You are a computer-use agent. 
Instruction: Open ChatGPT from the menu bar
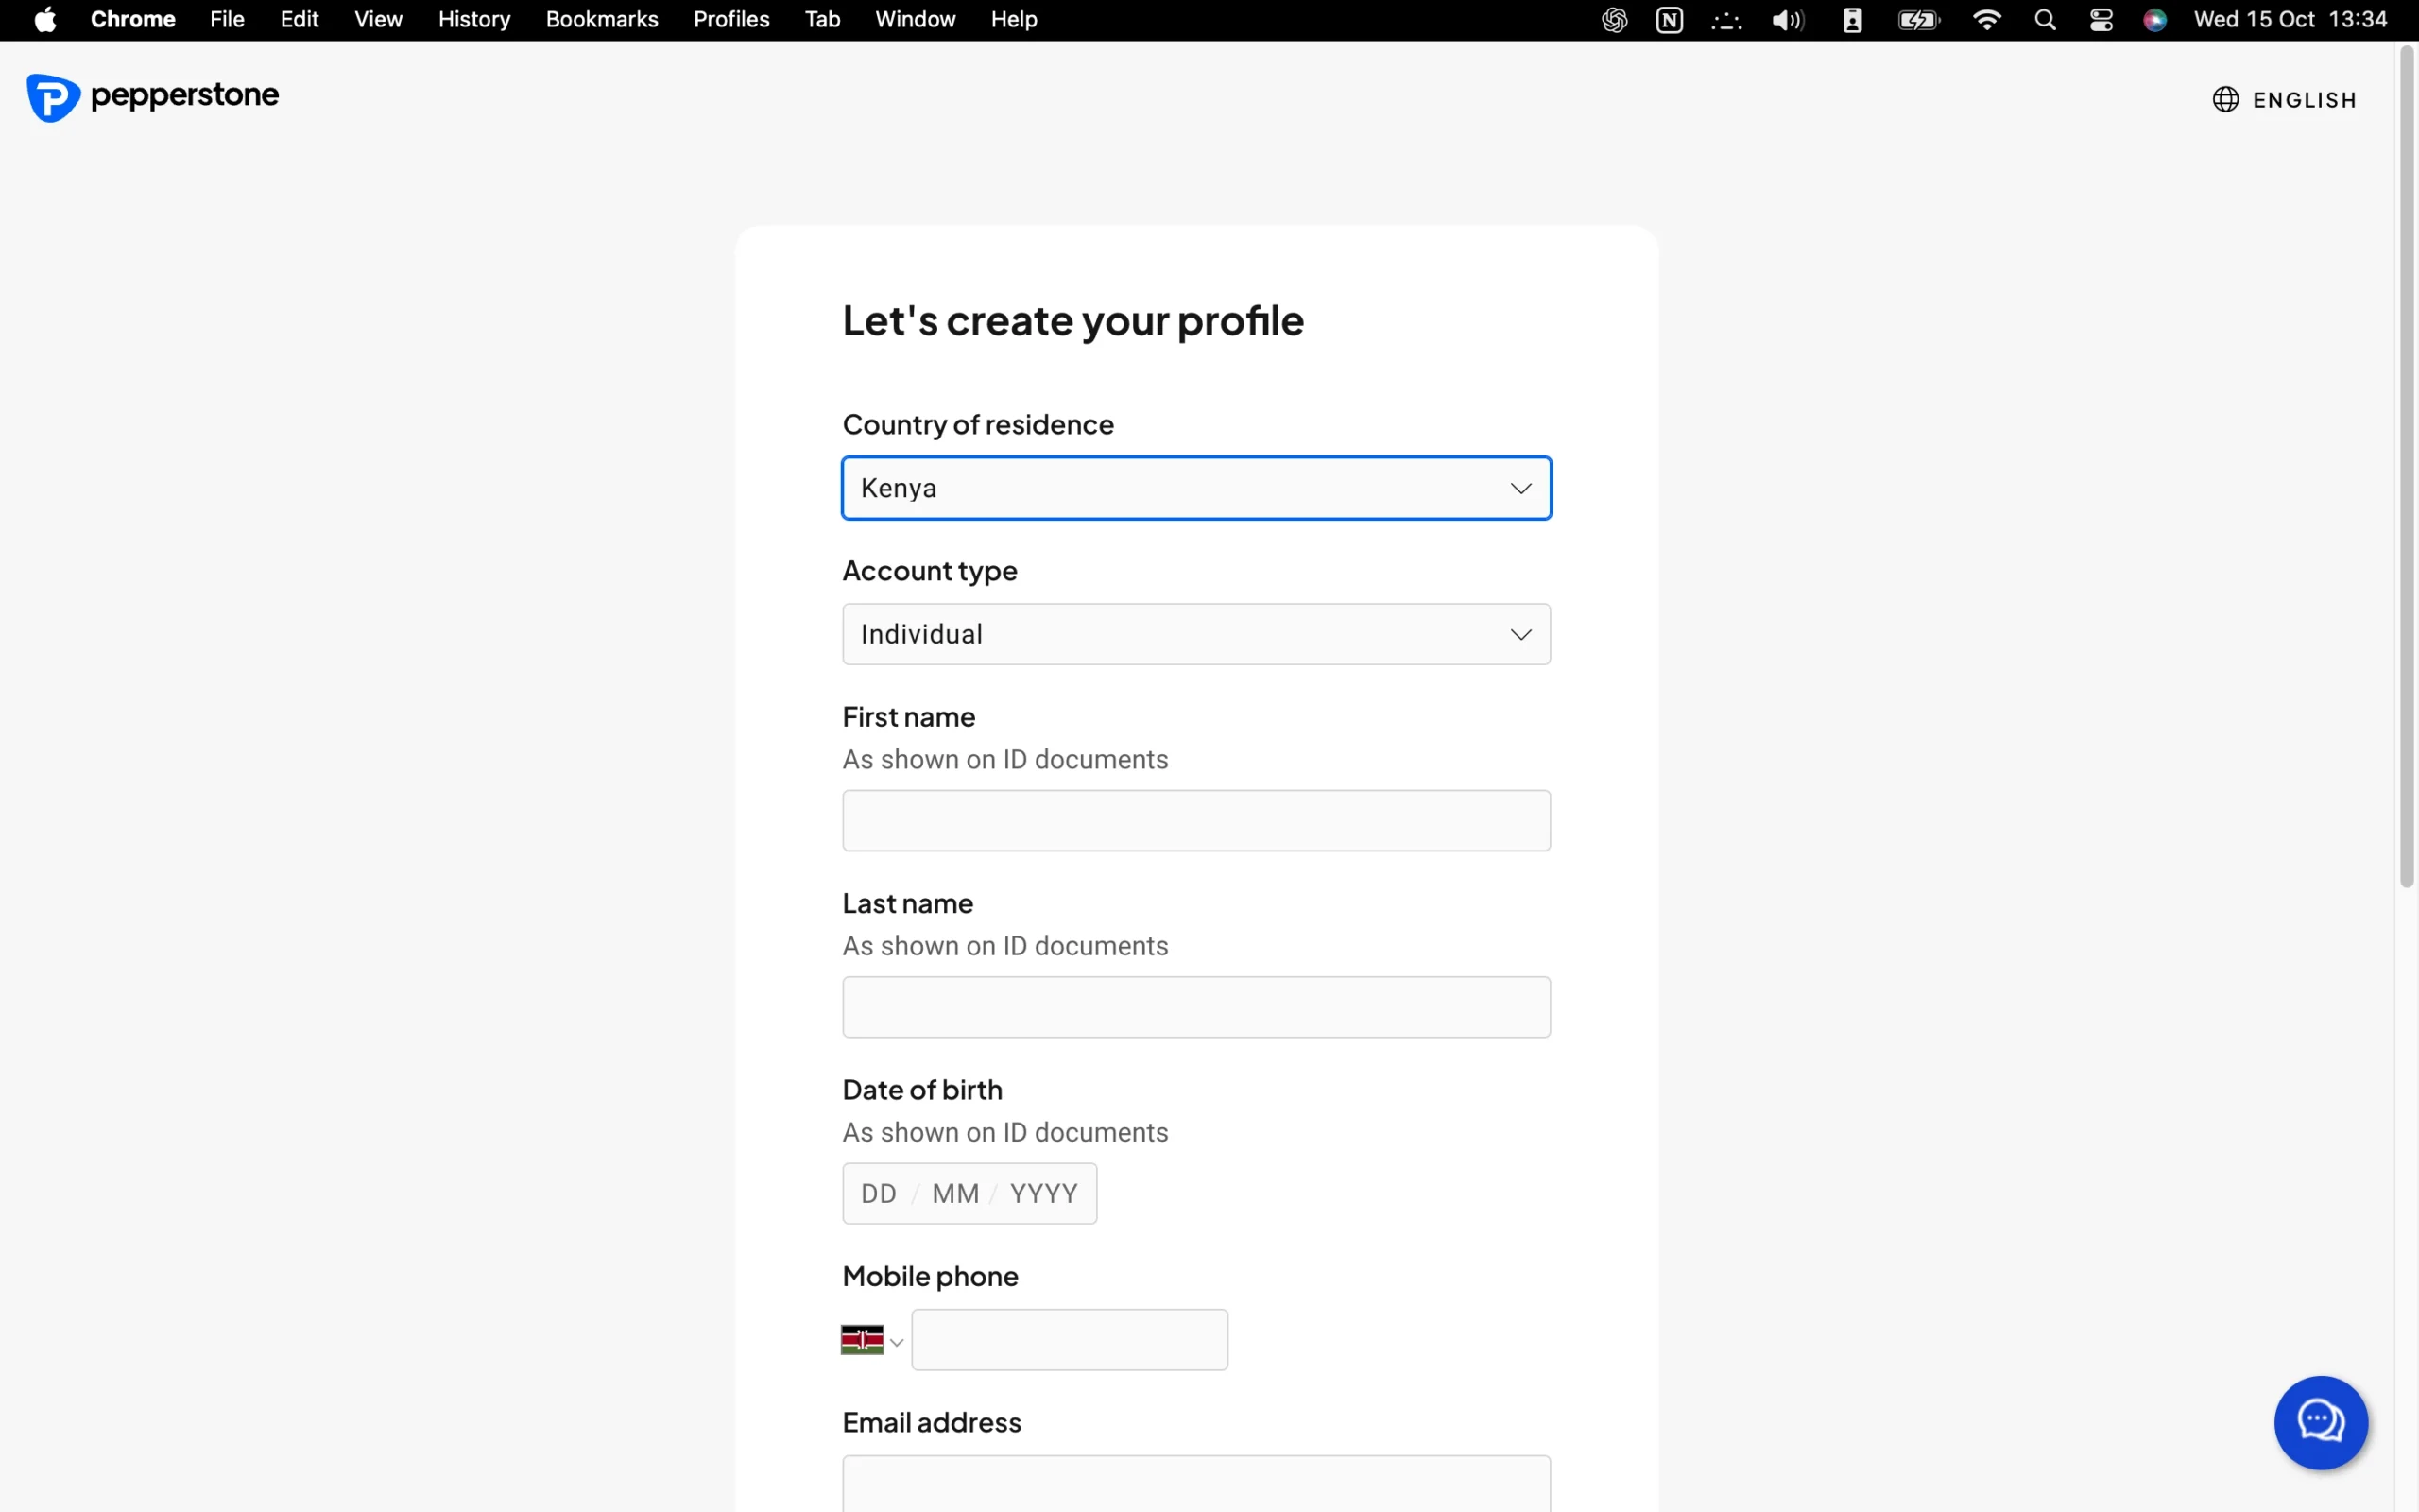pyautogui.click(x=1614, y=20)
